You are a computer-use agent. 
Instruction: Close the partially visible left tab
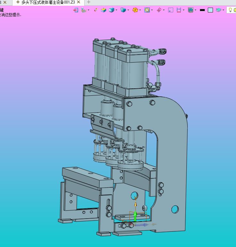pyautogui.click(x=5, y=2)
